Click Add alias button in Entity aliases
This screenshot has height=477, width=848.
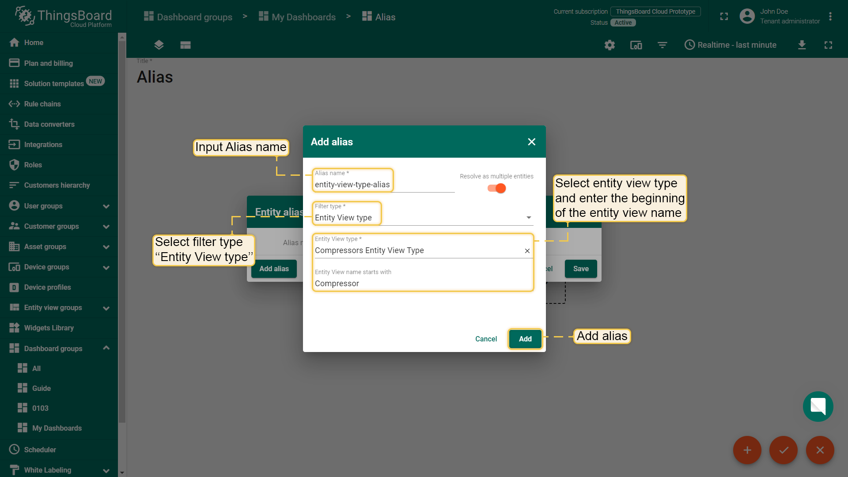click(x=274, y=269)
